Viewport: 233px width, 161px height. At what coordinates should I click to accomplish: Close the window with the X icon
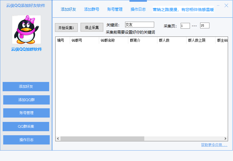226,6
